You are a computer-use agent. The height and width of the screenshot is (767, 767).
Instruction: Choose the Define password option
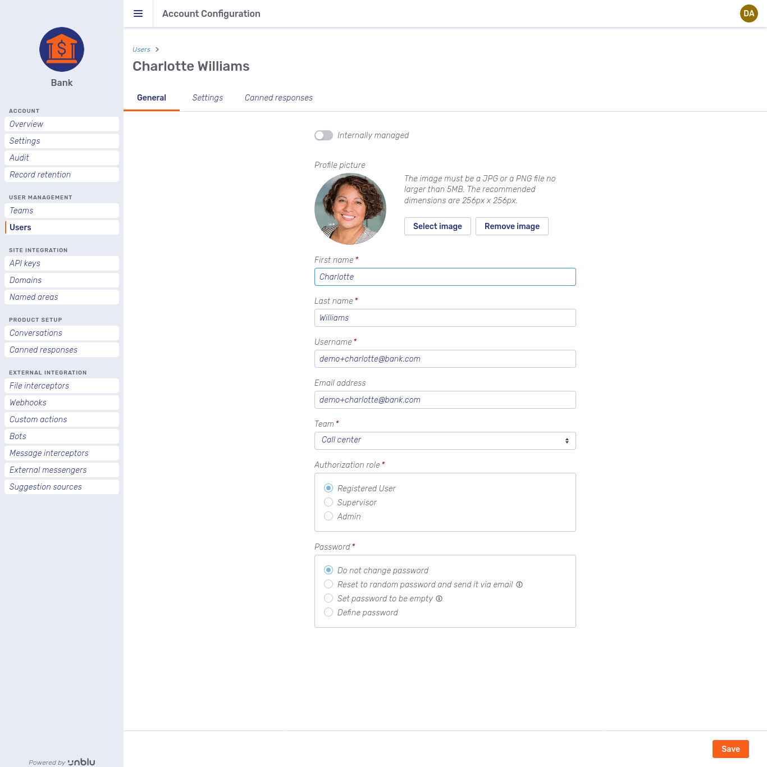328,612
